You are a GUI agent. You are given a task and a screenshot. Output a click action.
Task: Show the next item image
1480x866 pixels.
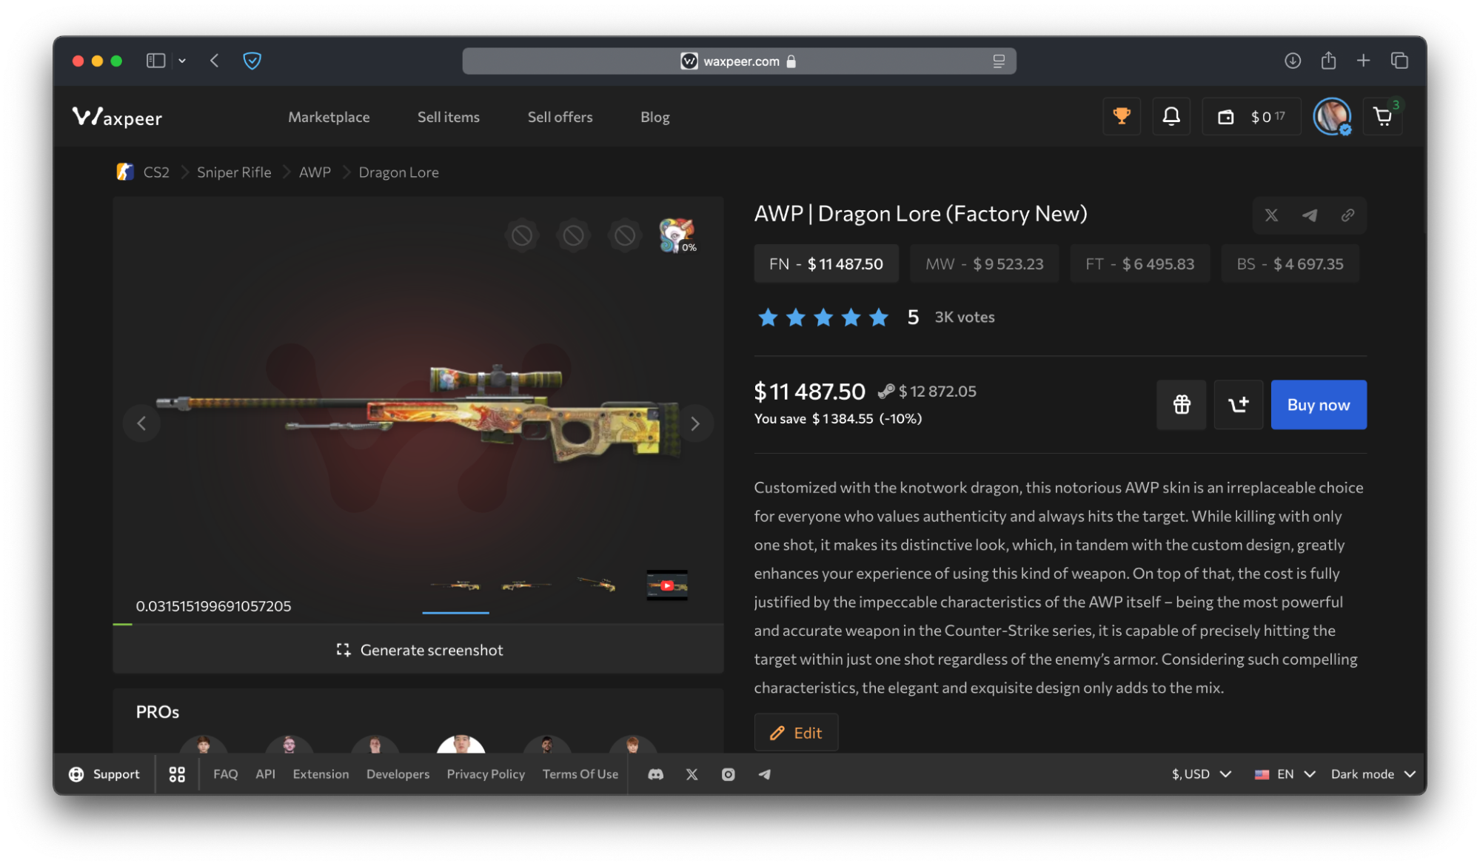coord(694,423)
